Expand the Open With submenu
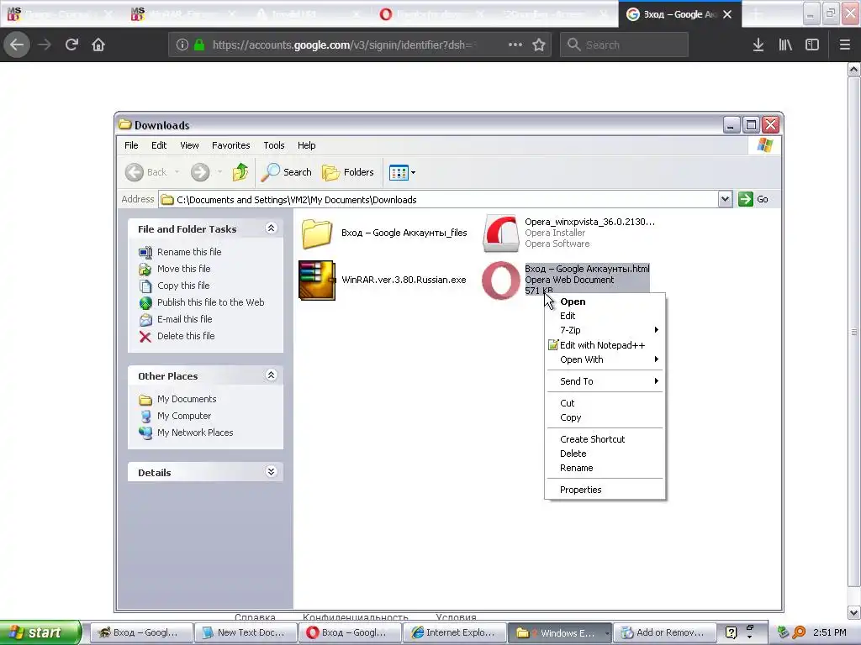This screenshot has height=645, width=861. coord(605,359)
